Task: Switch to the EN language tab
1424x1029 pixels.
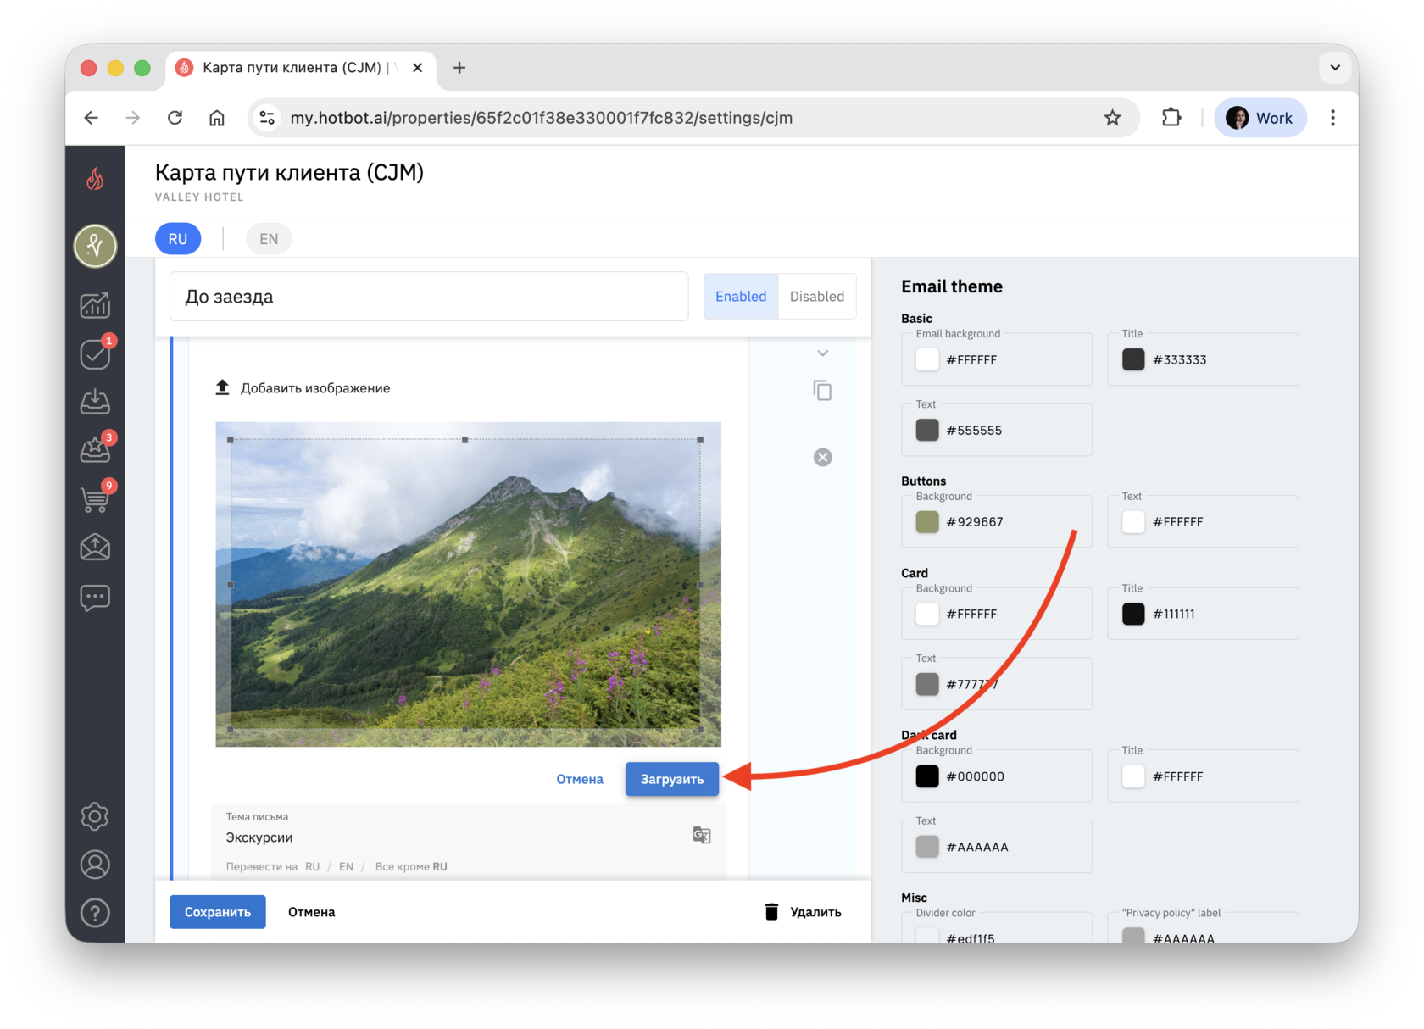Action: tap(269, 239)
